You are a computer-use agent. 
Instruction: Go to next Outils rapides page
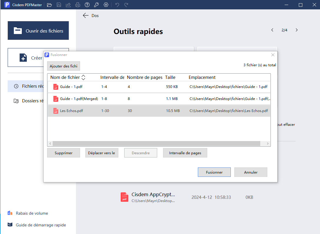click(x=296, y=30)
